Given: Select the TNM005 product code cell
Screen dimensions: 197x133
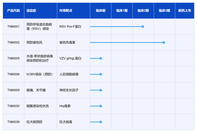Looking at the screenshot, I should [14, 58].
